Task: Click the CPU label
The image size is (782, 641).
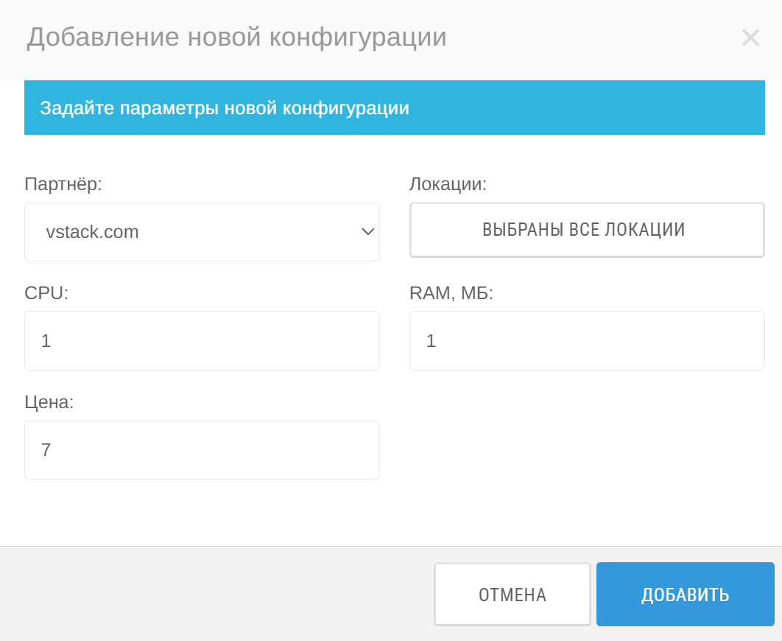Action: (46, 293)
